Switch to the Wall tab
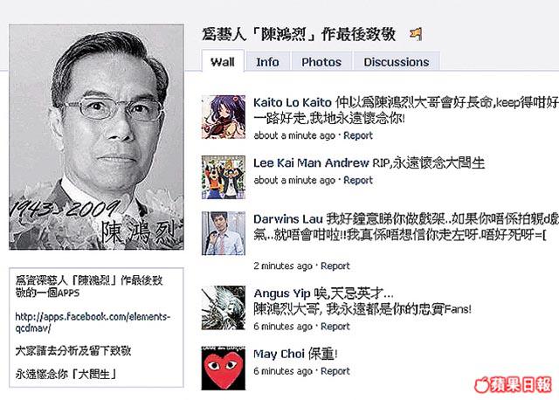This screenshot has height=400, width=559. point(223,62)
